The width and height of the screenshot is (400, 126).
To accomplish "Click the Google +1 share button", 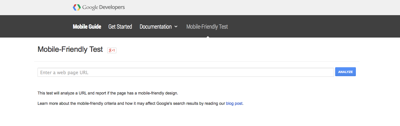I will coord(112,50).
